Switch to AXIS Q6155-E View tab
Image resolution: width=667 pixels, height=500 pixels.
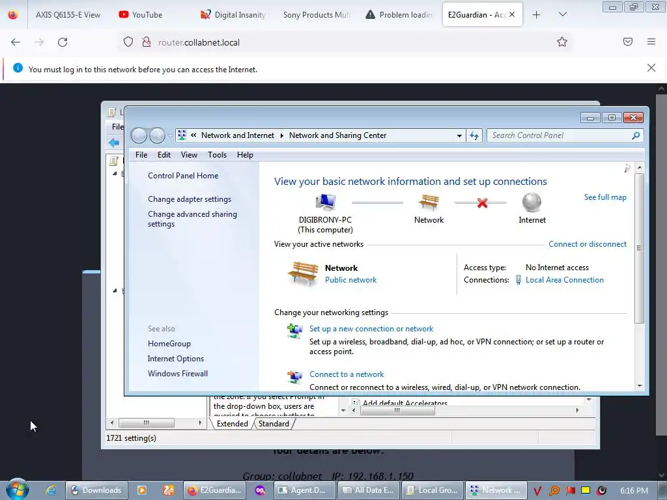tap(68, 15)
